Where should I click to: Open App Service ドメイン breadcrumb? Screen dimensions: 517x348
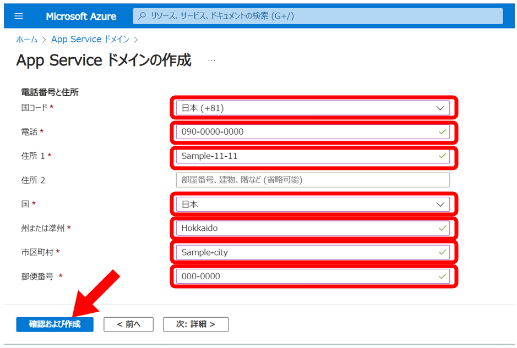point(90,39)
